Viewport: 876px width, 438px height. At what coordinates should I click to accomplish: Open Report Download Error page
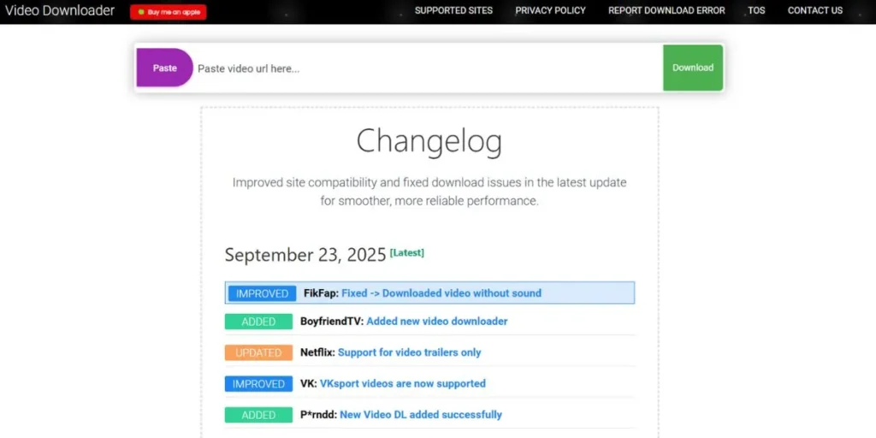(666, 11)
